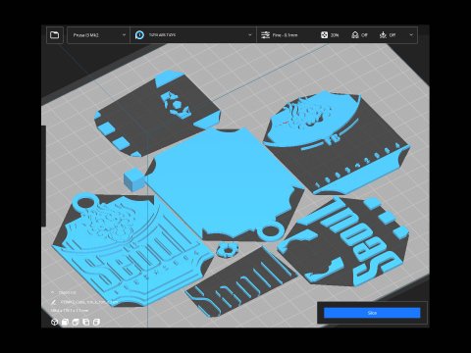Screen dimensions: 471x353
Task: Click the pencil edit job name icon
Action: pyautogui.click(x=53, y=302)
